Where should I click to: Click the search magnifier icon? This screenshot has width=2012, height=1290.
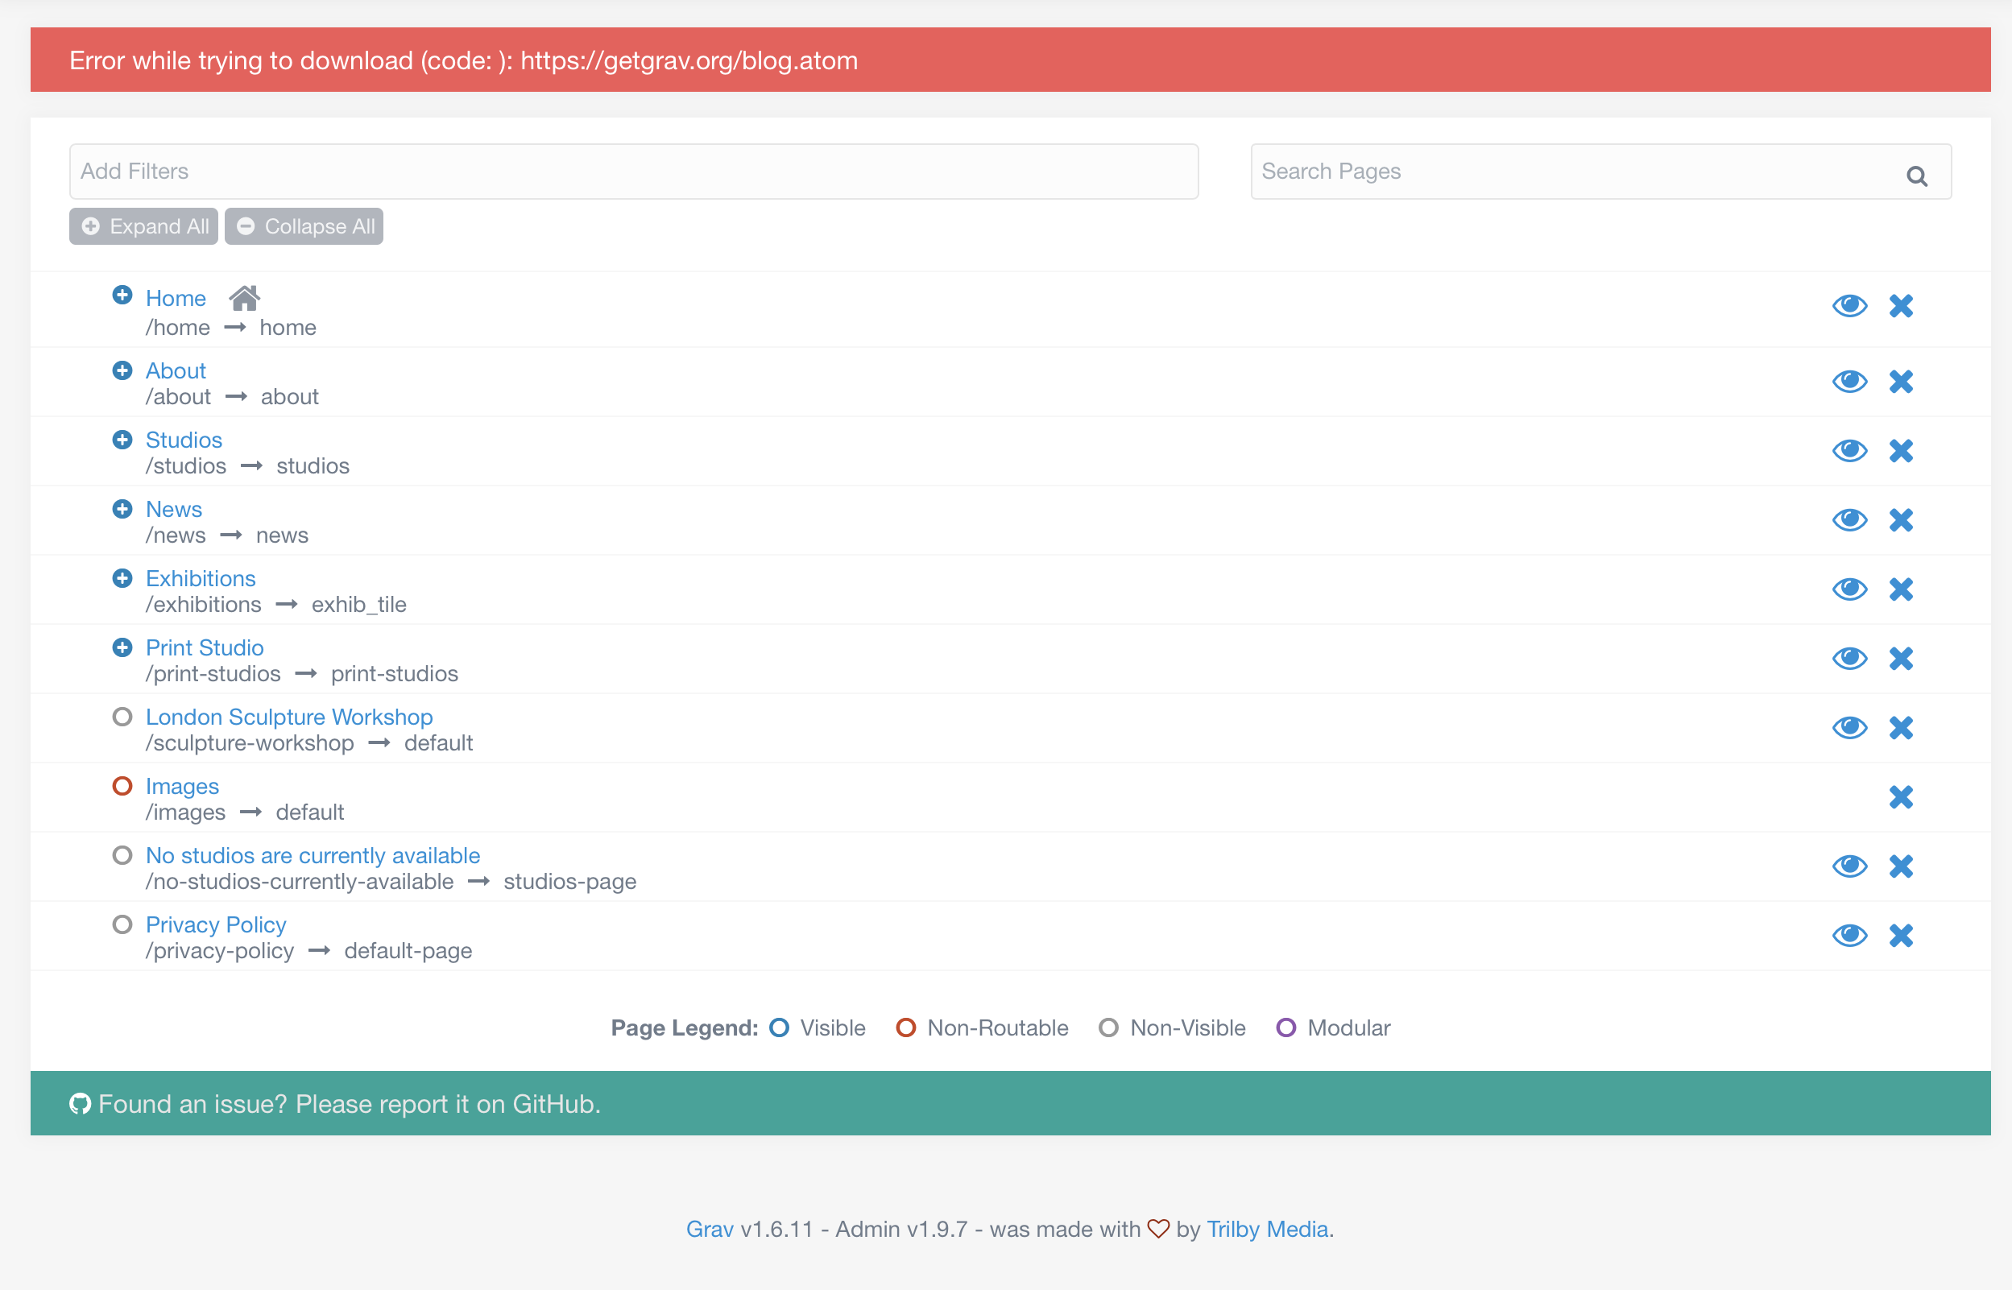point(1916,176)
